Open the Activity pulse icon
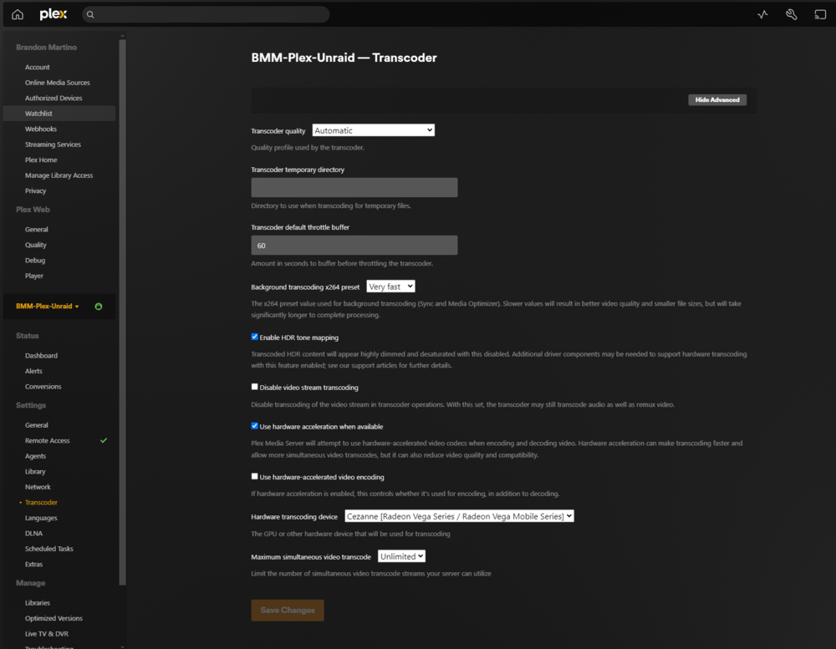 click(x=762, y=14)
